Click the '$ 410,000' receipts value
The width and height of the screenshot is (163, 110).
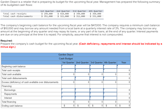(x=63, y=14)
